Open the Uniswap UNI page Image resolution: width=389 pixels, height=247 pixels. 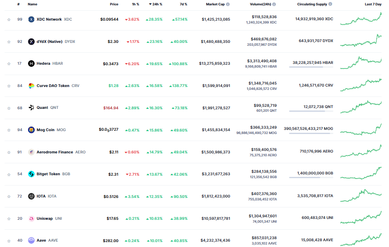coord(49,219)
